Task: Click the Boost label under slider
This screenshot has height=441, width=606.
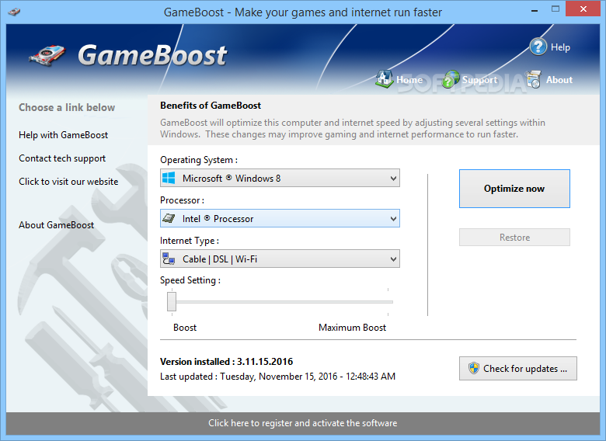Action: (185, 328)
